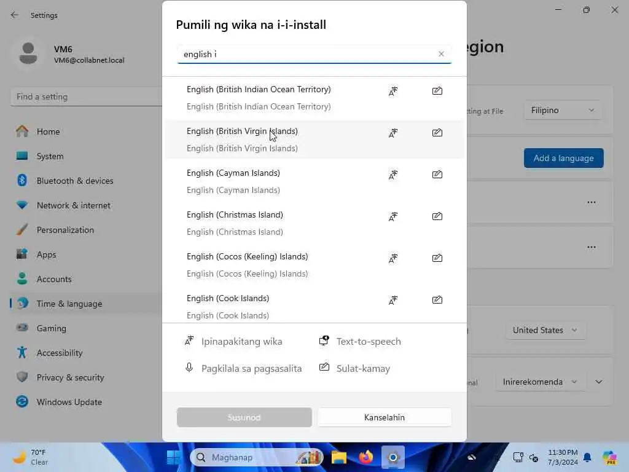Click display language icon for British Virgin Islands
Image resolution: width=629 pixels, height=472 pixels.
393,133
